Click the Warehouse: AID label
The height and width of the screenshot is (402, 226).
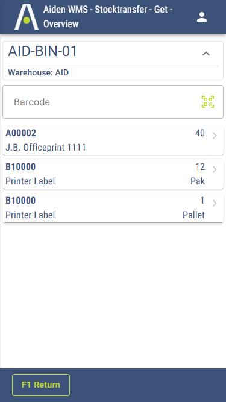point(39,72)
